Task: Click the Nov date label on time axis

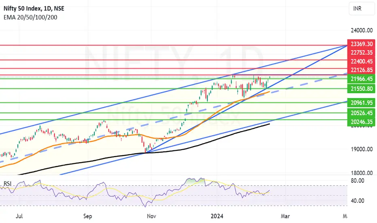Action: click(151, 216)
